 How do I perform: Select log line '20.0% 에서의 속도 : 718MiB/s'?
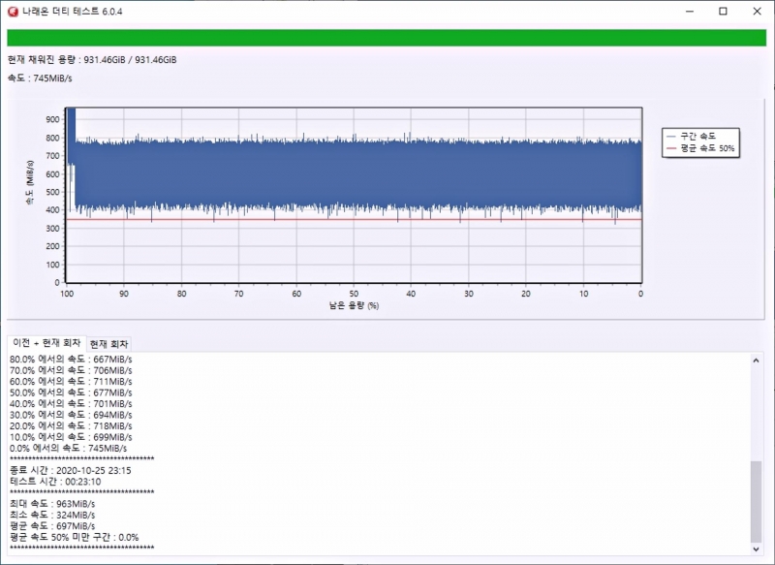click(71, 426)
